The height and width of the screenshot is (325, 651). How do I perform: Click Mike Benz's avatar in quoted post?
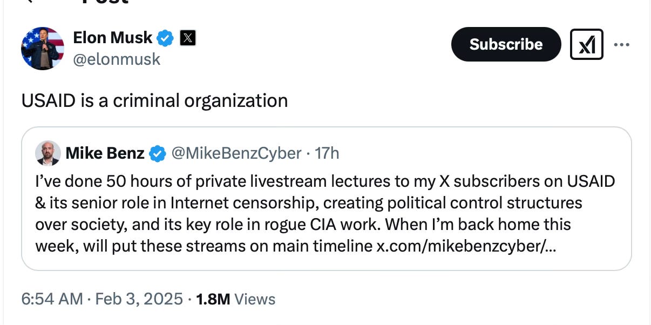[x=48, y=153]
